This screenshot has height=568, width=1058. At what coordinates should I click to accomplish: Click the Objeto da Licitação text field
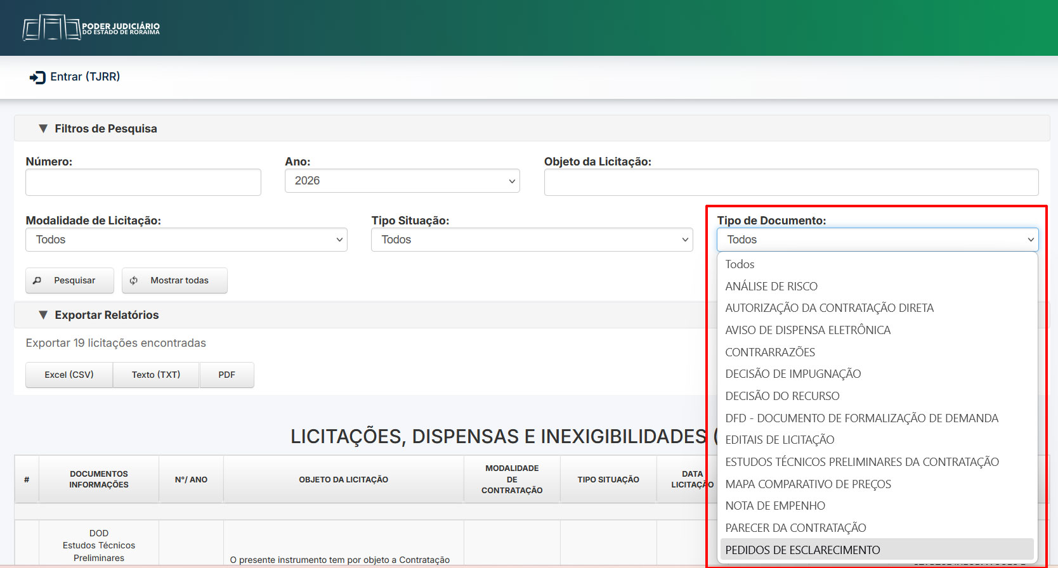[791, 183]
